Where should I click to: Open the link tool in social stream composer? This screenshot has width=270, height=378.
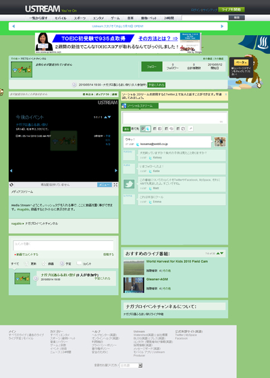(x=190, y=129)
